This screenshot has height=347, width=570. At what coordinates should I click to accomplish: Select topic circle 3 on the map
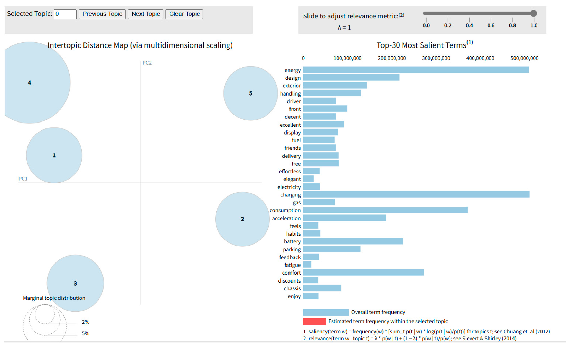tap(75, 283)
